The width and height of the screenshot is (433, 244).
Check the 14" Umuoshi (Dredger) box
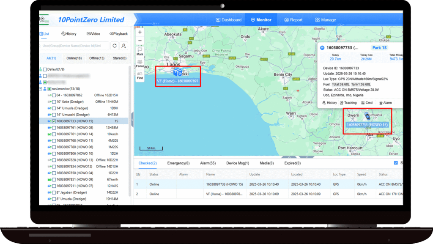(54, 115)
